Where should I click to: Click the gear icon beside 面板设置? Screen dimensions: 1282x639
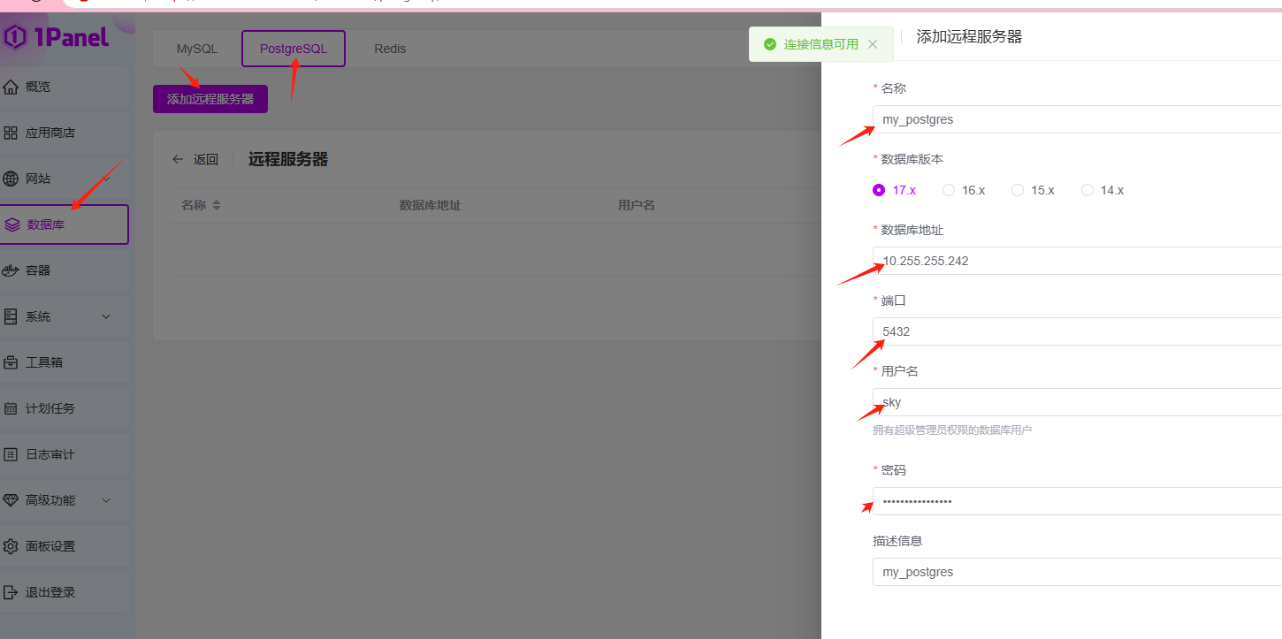[11, 546]
